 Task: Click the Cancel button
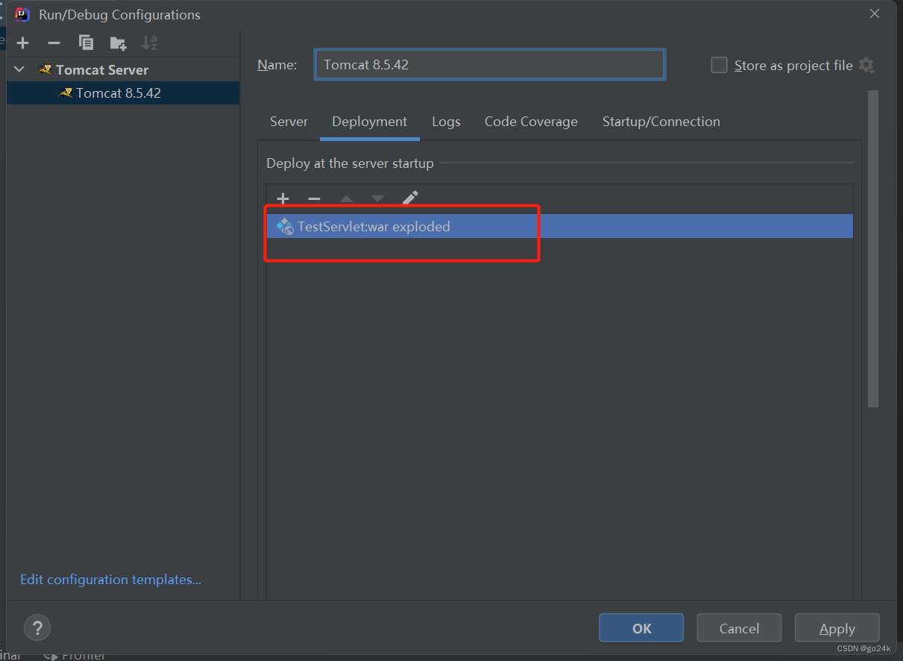click(x=739, y=628)
